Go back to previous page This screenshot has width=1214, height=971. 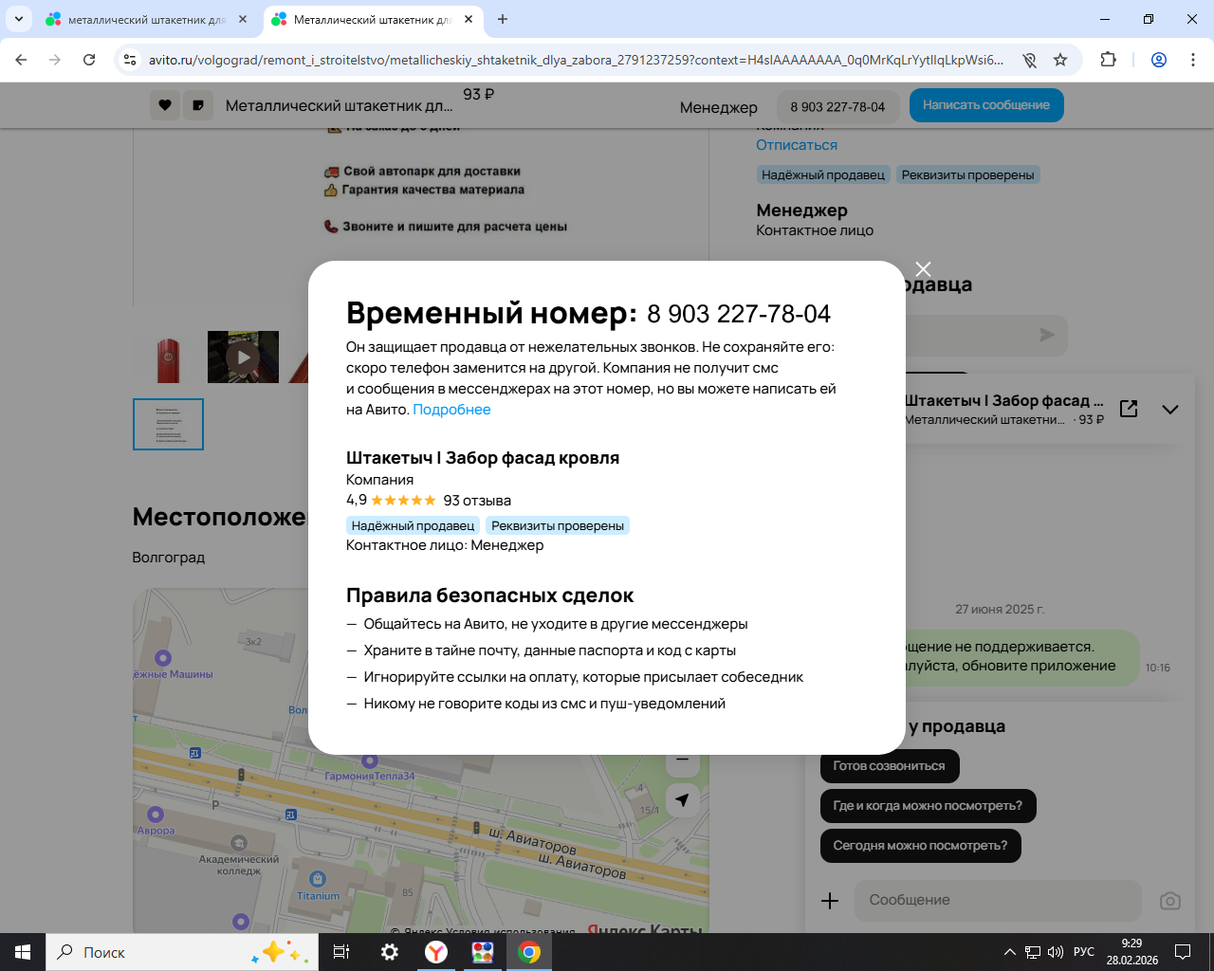[21, 60]
